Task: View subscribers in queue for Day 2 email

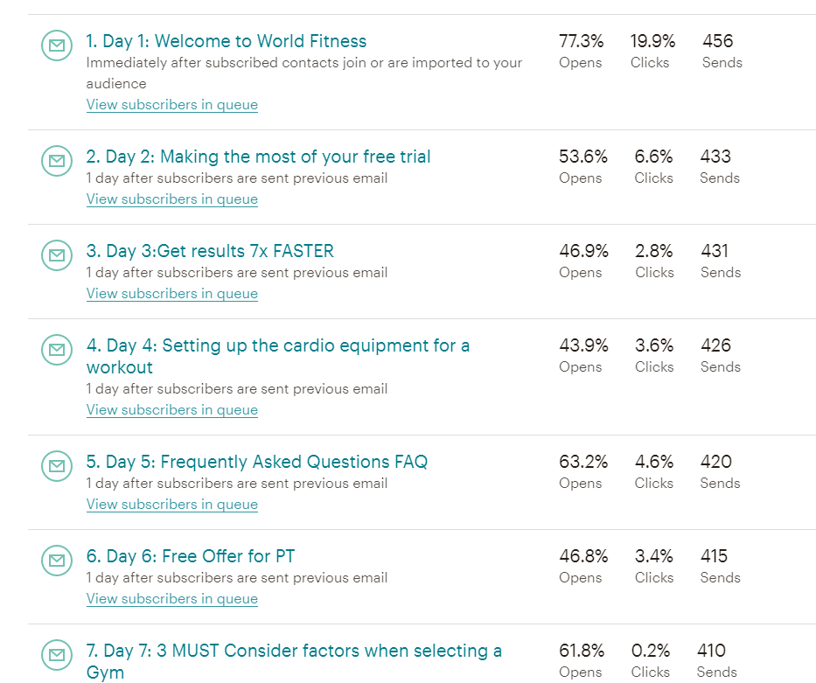Action: tap(171, 199)
